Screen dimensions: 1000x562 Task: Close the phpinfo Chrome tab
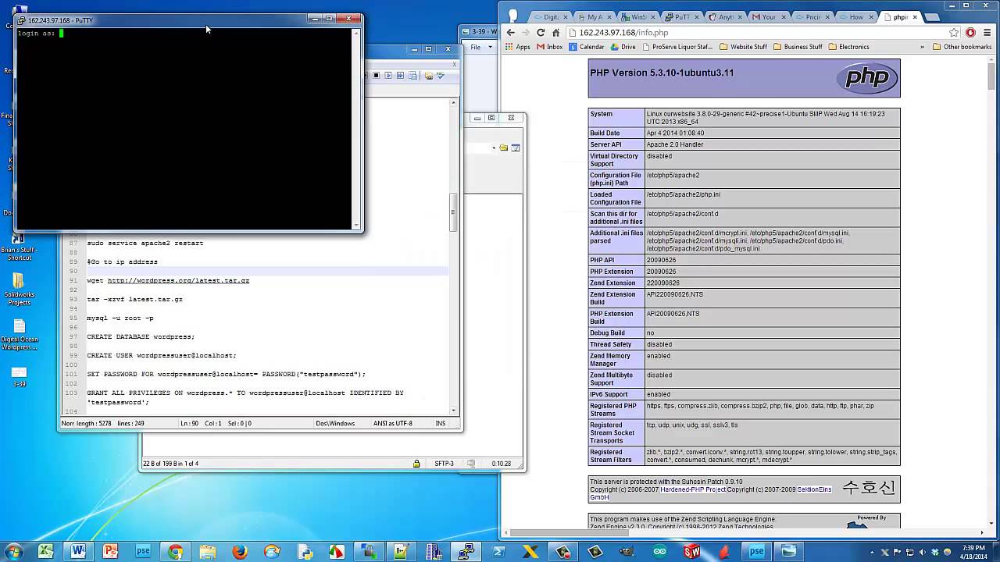[915, 16]
